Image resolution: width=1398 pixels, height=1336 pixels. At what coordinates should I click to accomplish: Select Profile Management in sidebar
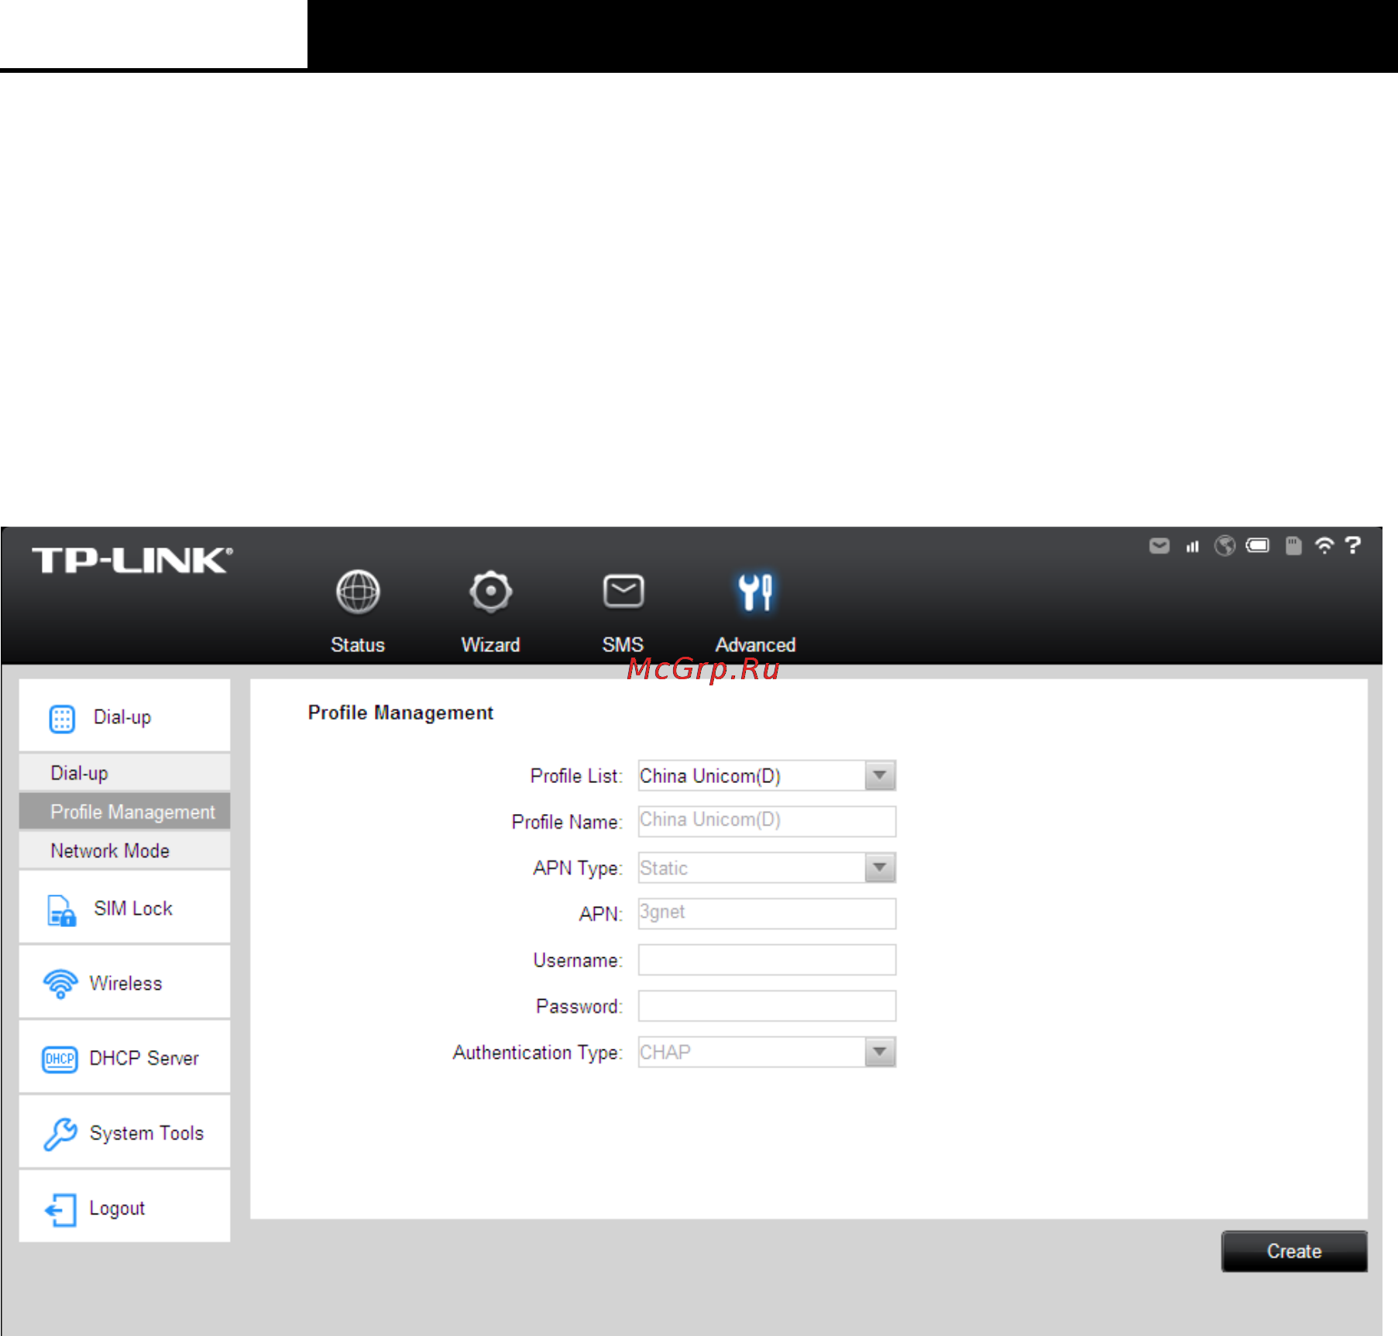(125, 812)
